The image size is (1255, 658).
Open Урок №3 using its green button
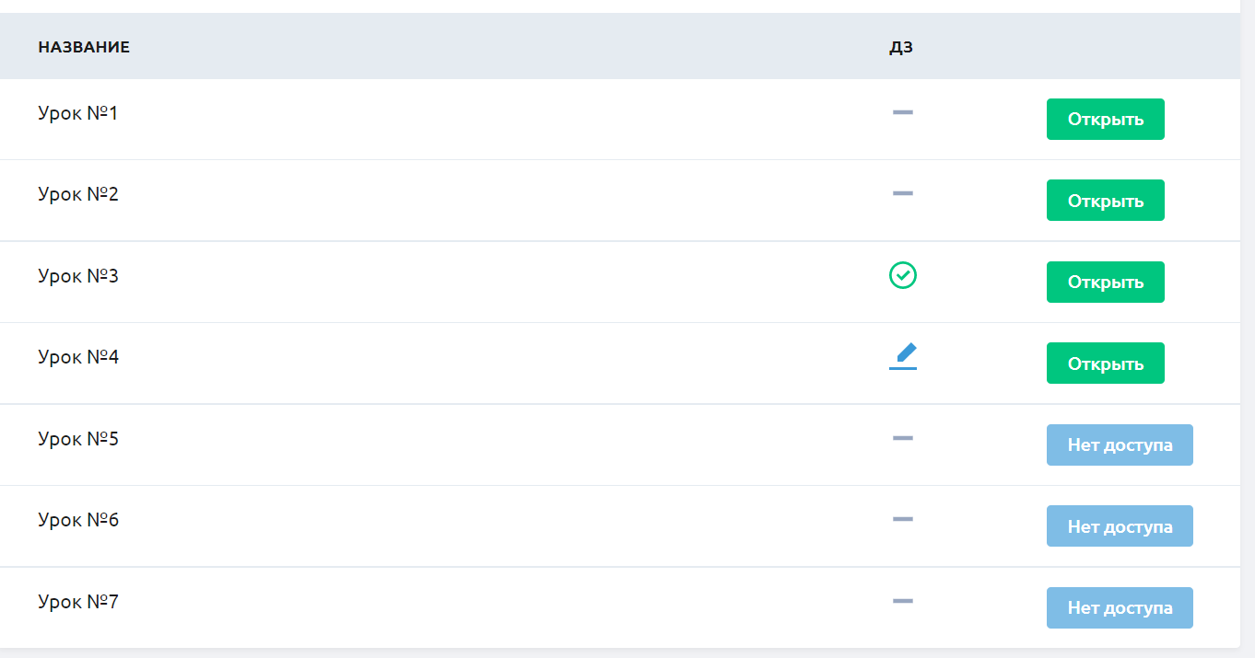click(1105, 283)
